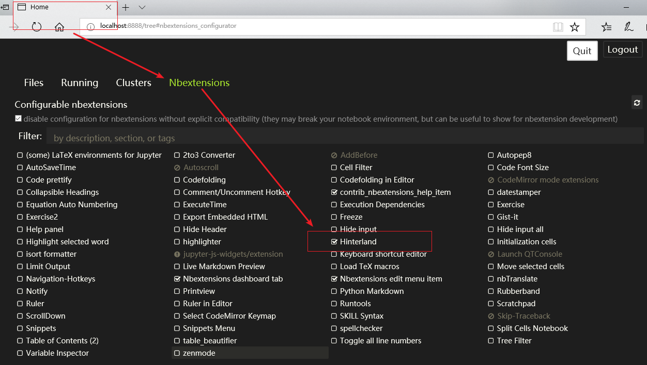Open the tab preview chevron
The height and width of the screenshot is (365, 647).
point(142,7)
